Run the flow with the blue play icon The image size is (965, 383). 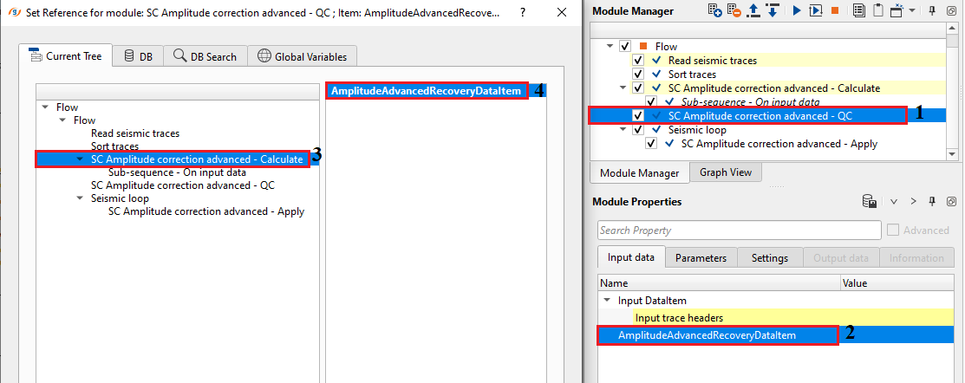[797, 10]
